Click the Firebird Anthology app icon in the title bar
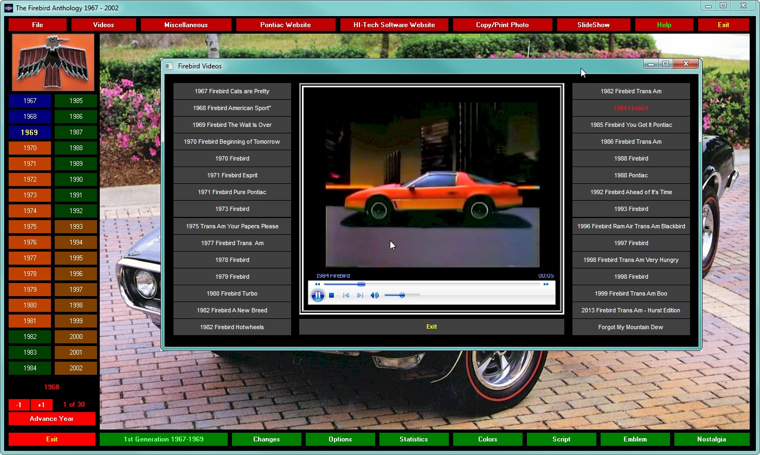This screenshot has width=760, height=455. tap(9, 8)
